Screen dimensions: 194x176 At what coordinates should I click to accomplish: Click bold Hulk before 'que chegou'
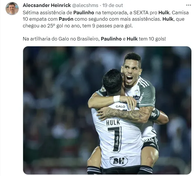(x=168, y=19)
